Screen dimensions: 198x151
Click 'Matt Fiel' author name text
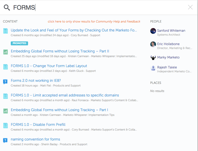pos(45,86)
